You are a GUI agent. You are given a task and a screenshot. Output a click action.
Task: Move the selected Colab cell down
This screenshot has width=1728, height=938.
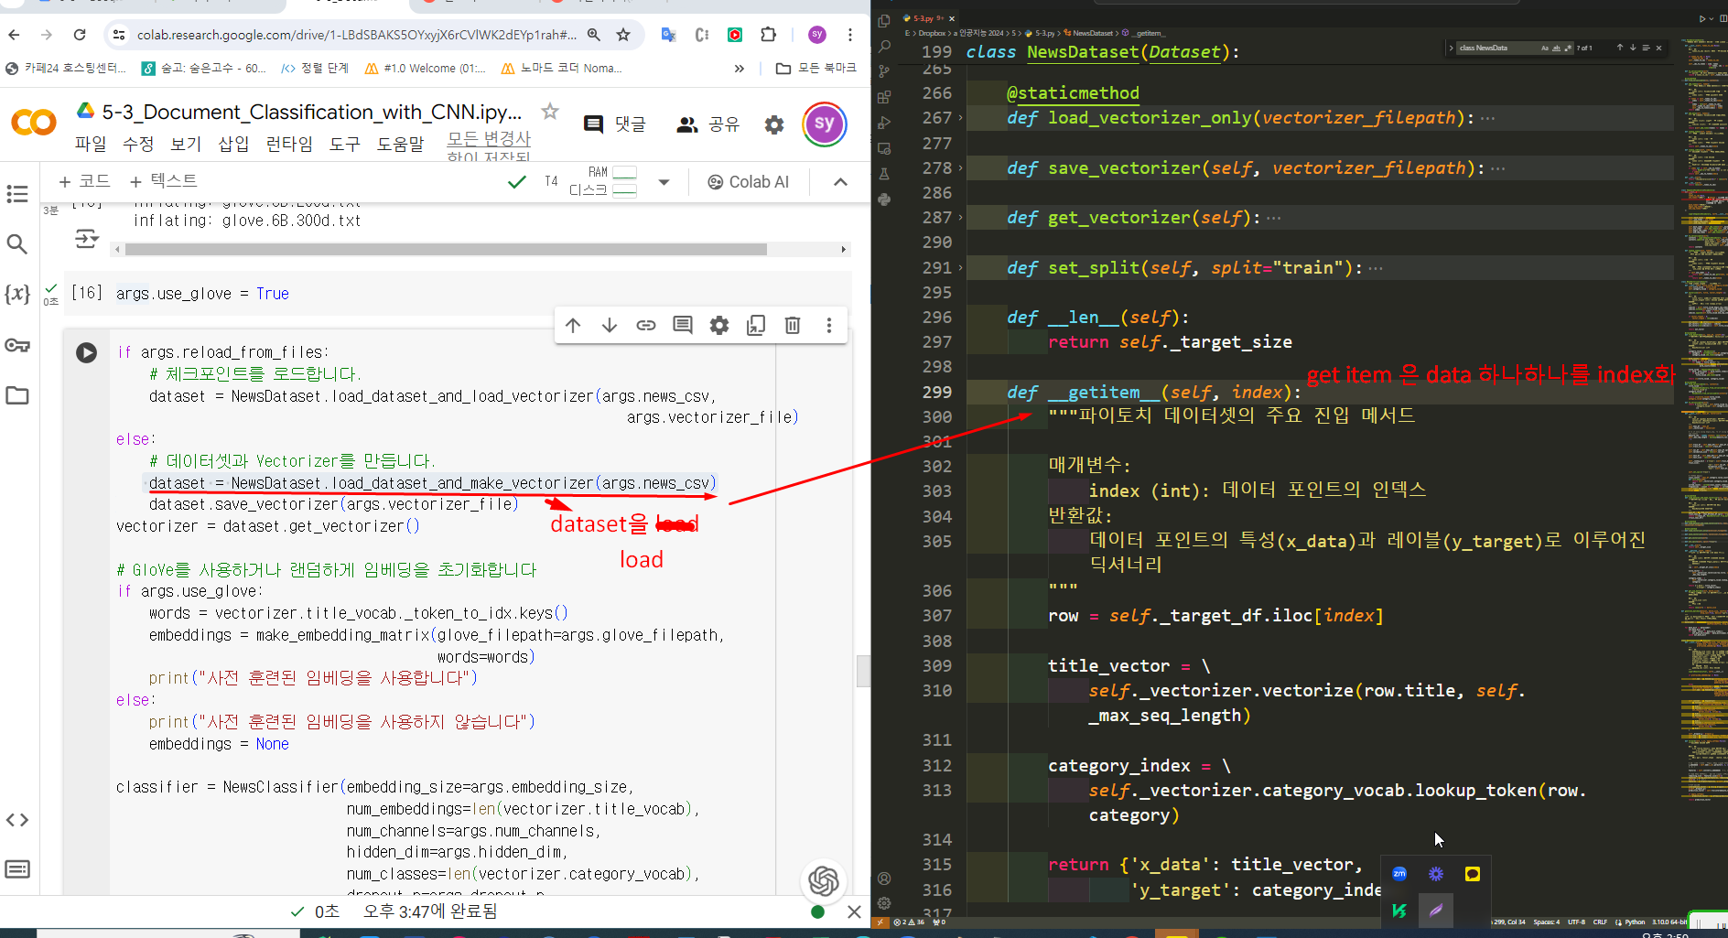610,325
